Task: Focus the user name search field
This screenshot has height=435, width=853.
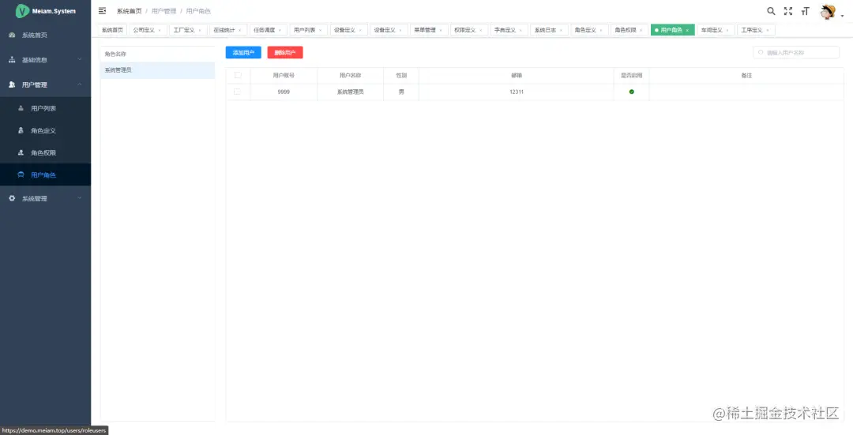Action: coord(796,53)
